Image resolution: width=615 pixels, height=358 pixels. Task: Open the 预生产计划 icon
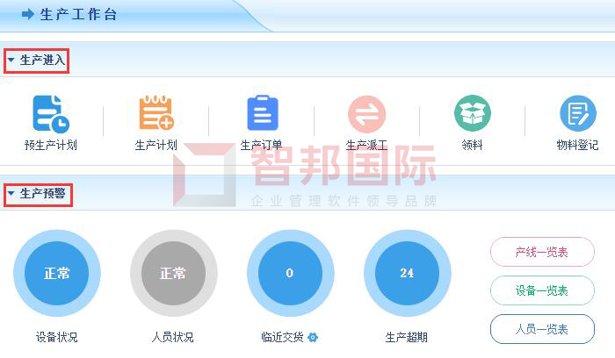point(50,114)
